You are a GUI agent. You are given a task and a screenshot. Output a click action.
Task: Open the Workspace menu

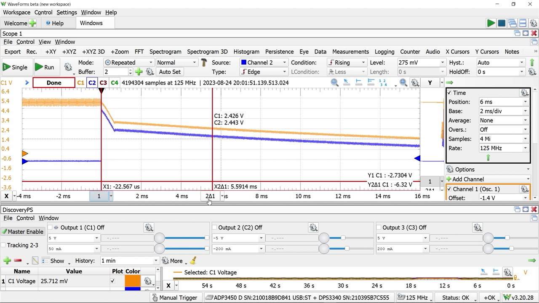(16, 12)
